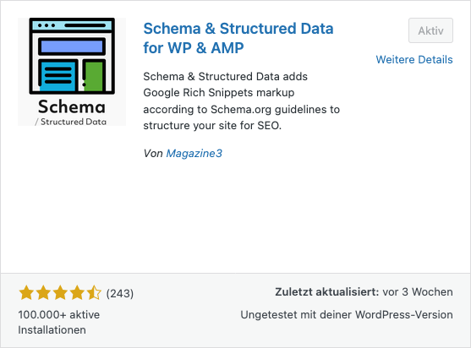The width and height of the screenshot is (471, 348).
Task: Click the 100.000+ aktive Installationen text
Action: click(x=59, y=322)
